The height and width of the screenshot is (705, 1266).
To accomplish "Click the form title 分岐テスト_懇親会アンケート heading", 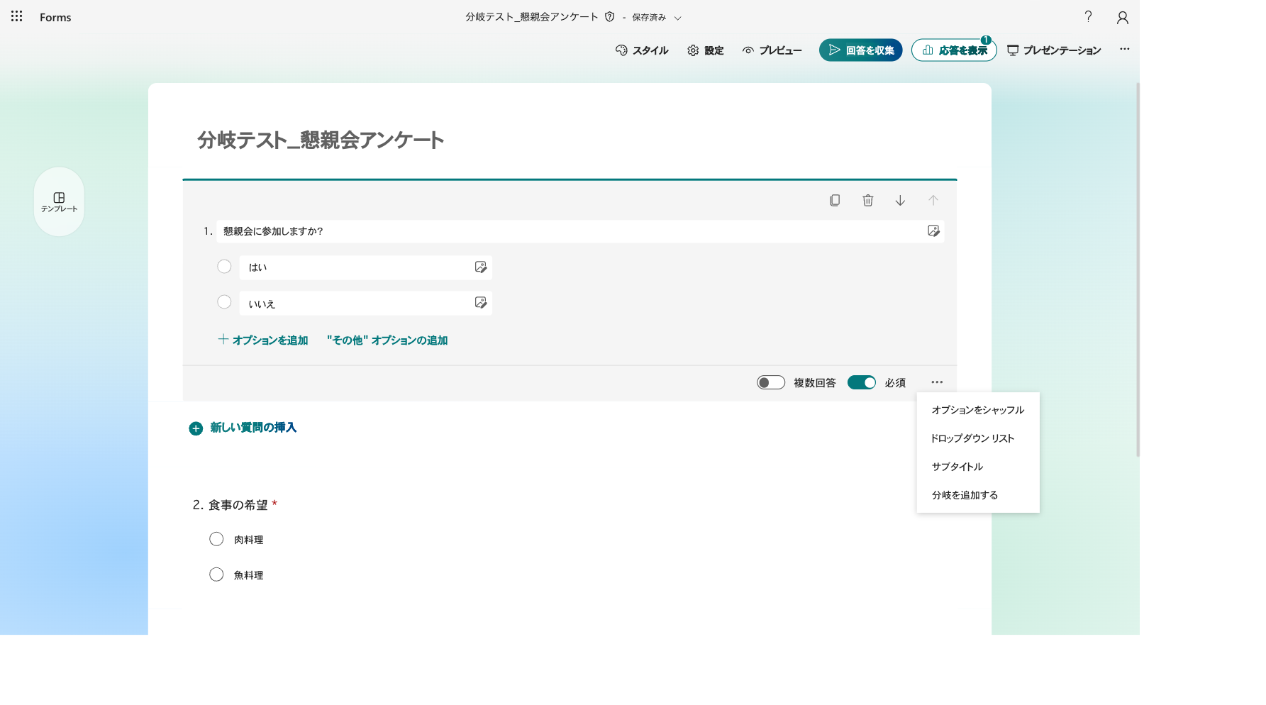I will point(321,140).
